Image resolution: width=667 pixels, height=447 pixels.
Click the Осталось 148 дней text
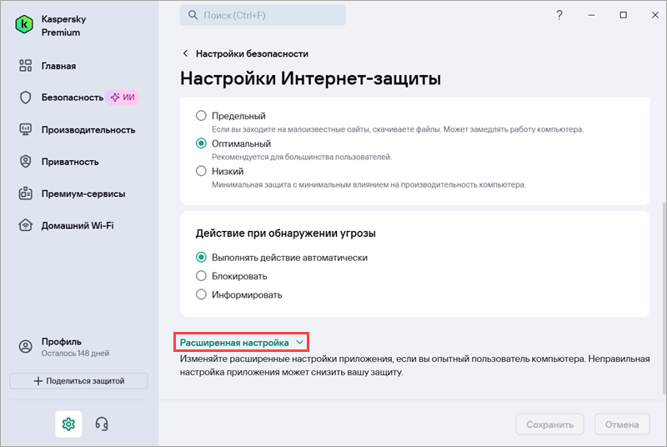pos(75,353)
